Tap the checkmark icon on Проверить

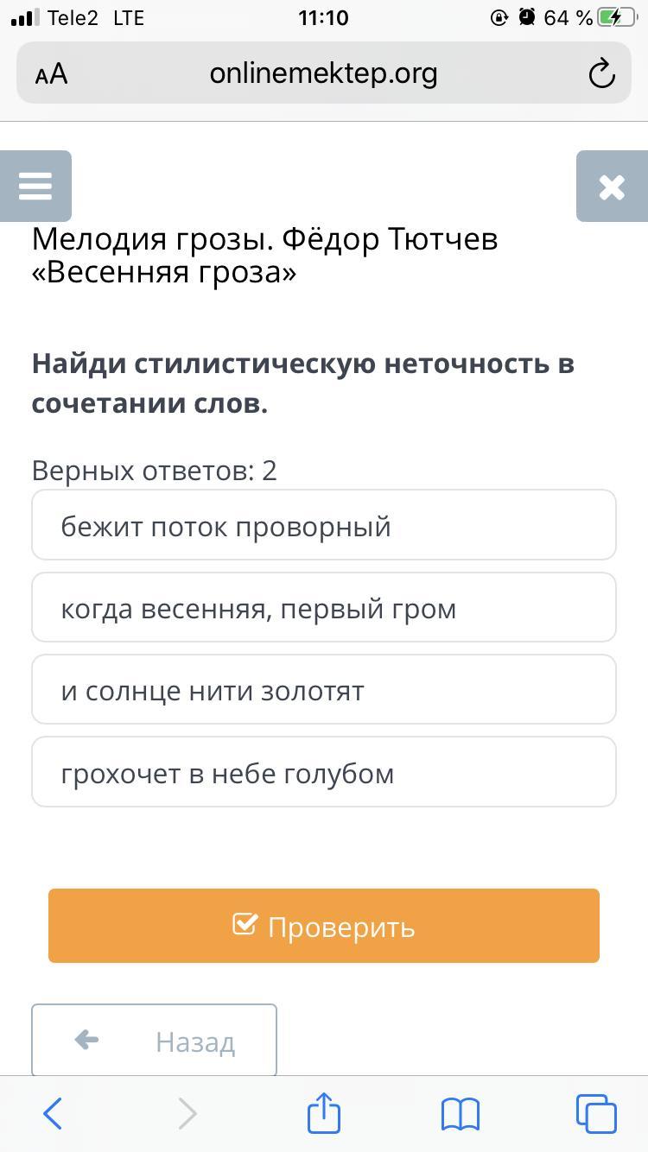[x=245, y=925]
